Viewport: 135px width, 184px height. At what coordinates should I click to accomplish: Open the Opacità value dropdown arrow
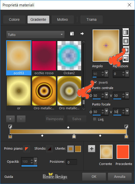[x=35, y=161]
